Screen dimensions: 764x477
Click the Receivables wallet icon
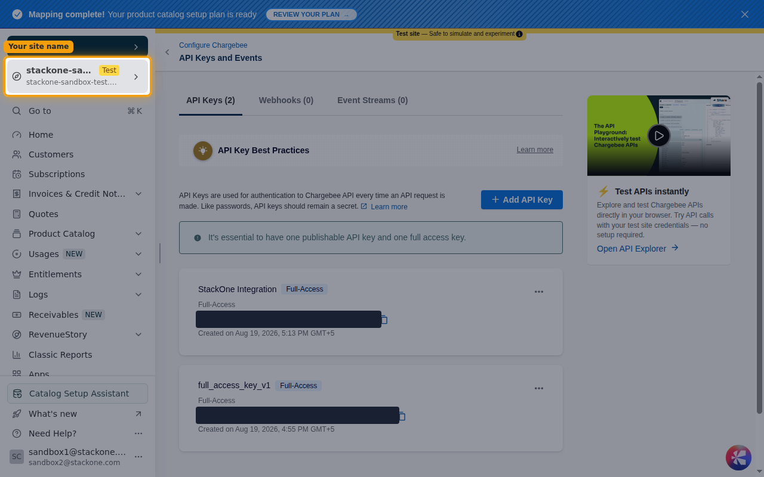[17, 315]
